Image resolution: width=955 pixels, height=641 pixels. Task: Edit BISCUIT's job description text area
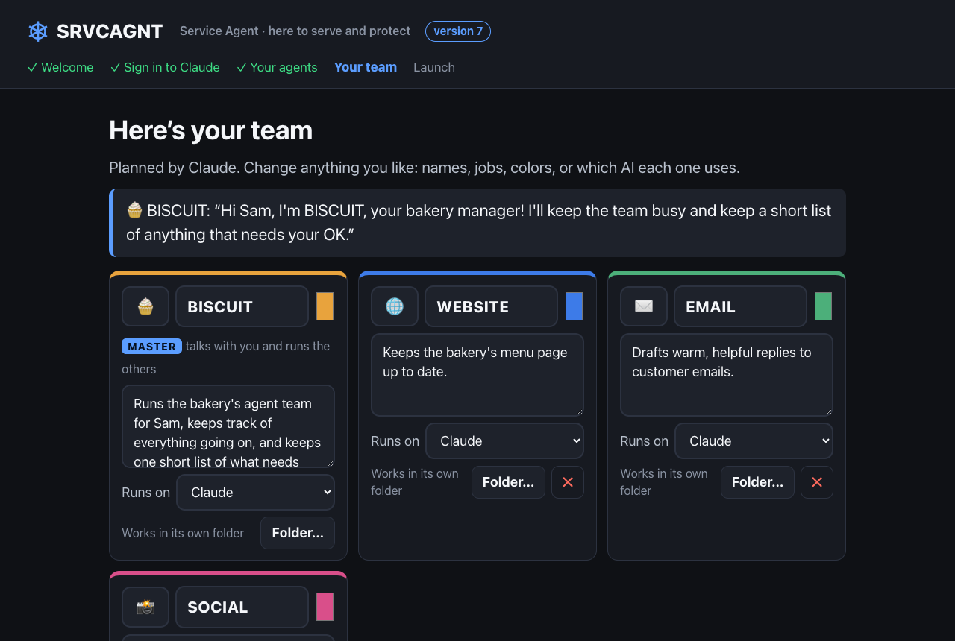tap(228, 426)
